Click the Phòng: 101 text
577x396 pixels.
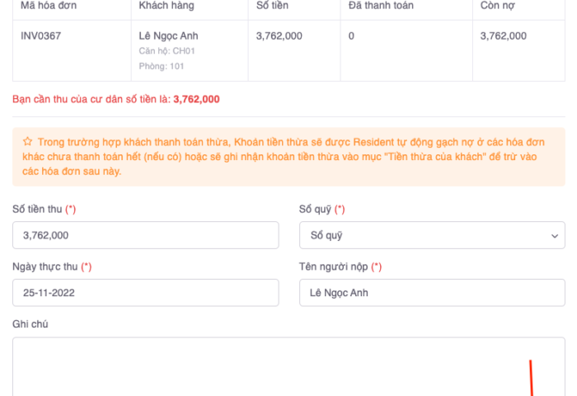click(162, 66)
